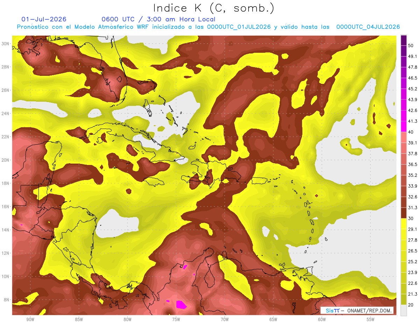
Task: Select the 26.5 value on the color scale
Action: (x=413, y=251)
